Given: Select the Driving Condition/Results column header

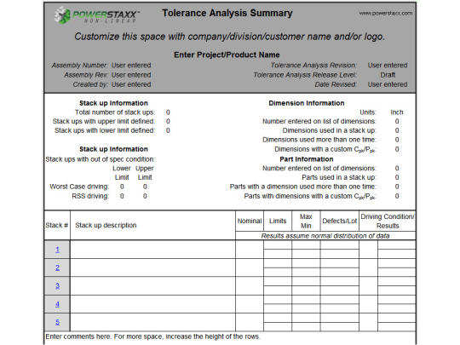Looking at the screenshot, I should 388,221.
